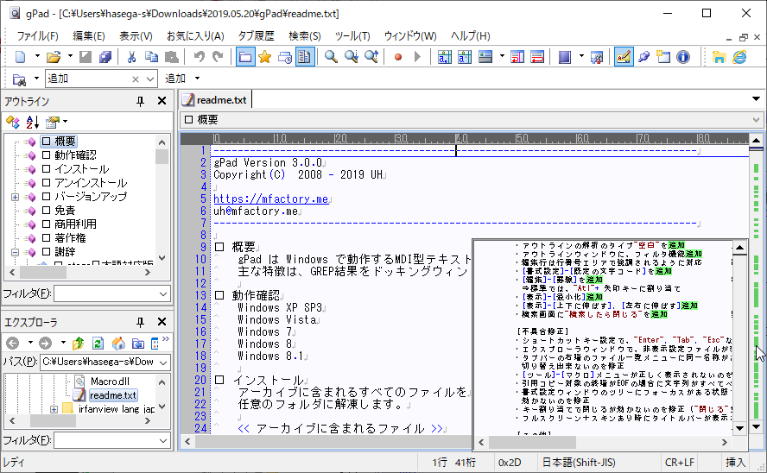Click the home icon in Explorer panel
The image size is (767, 473).
coord(118,343)
